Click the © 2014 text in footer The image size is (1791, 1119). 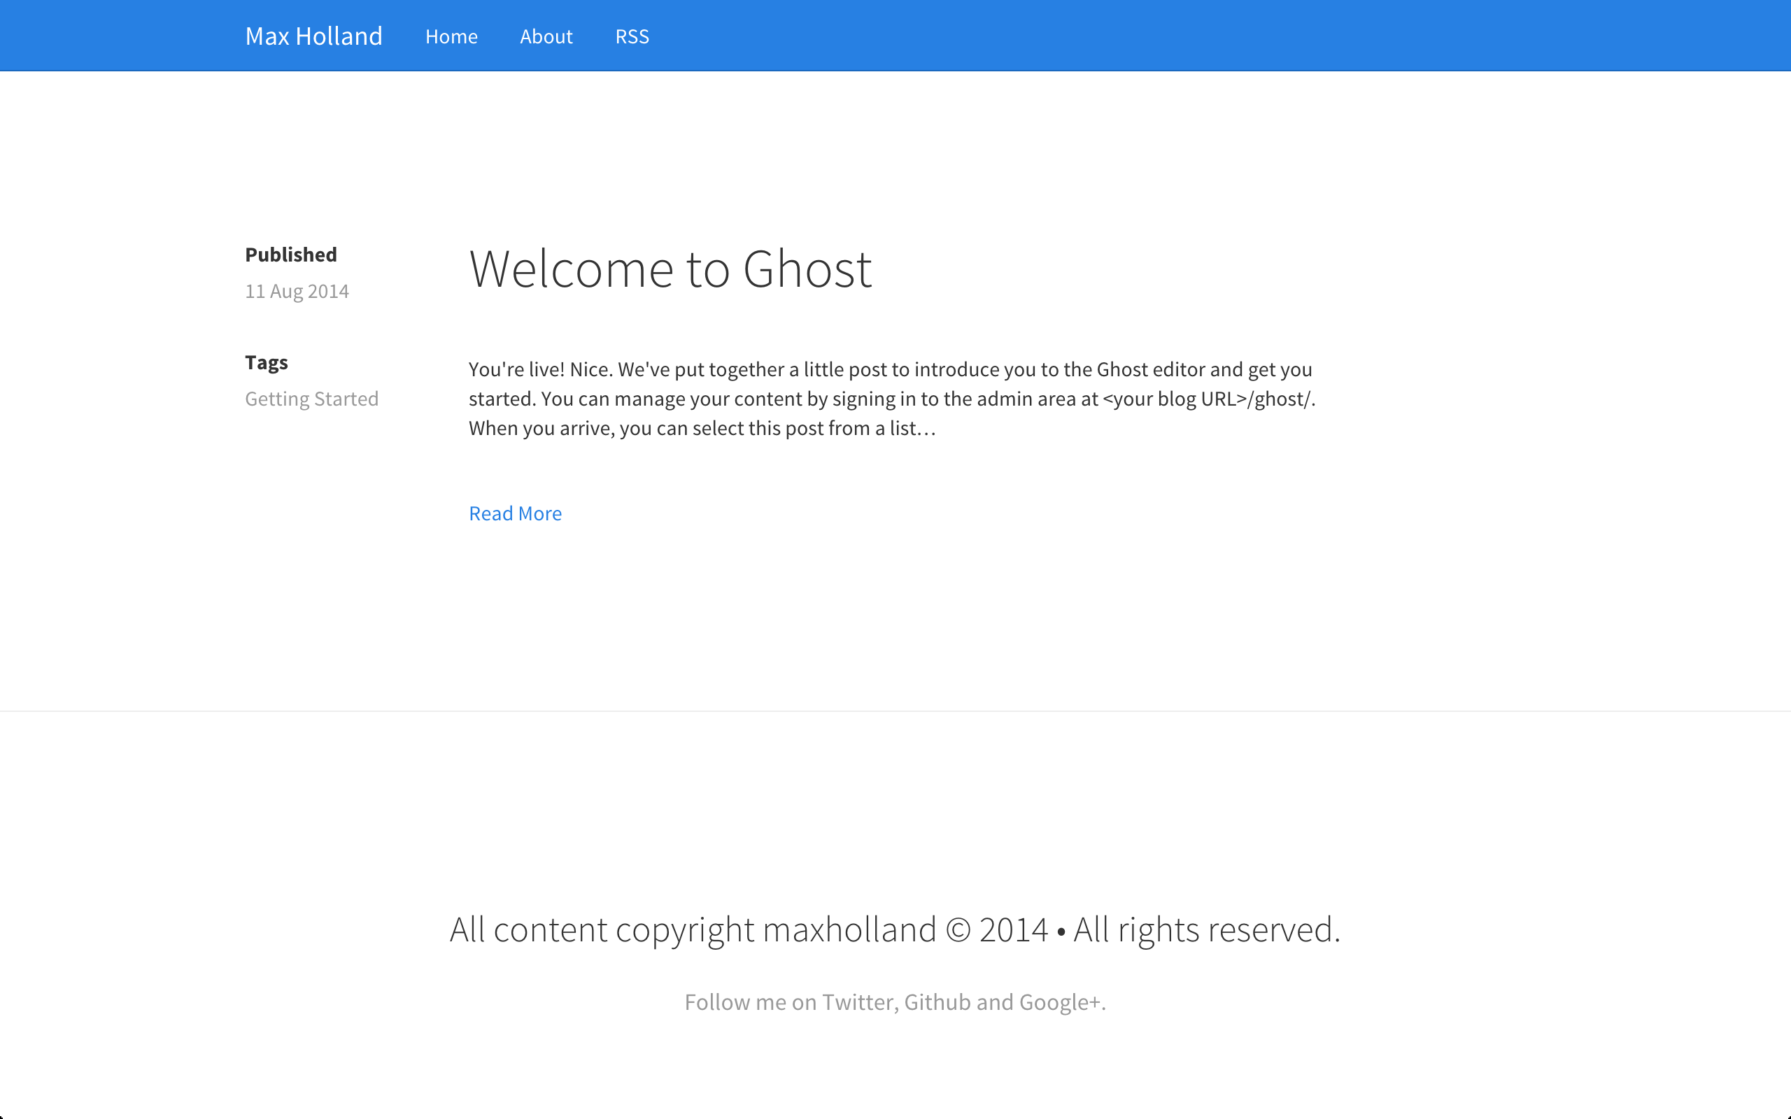996,929
